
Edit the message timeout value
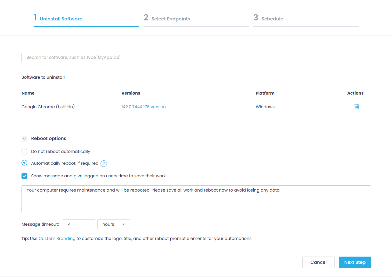[79, 224]
